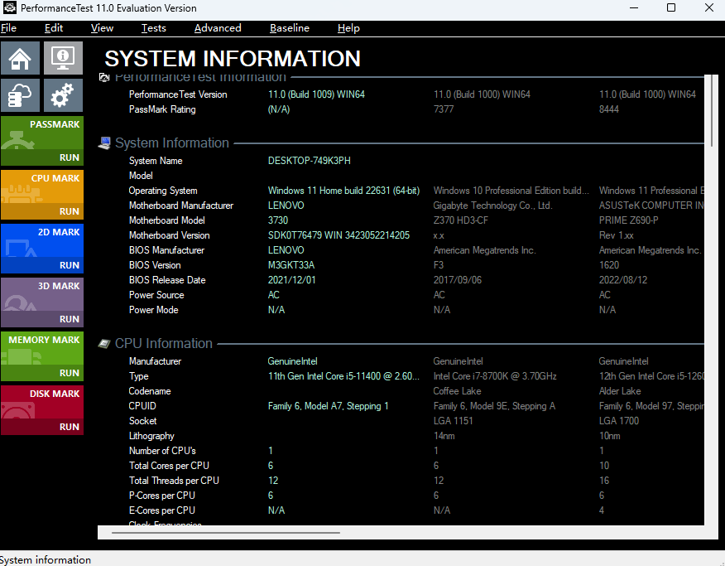Run the PassMark full test suite

point(42,141)
